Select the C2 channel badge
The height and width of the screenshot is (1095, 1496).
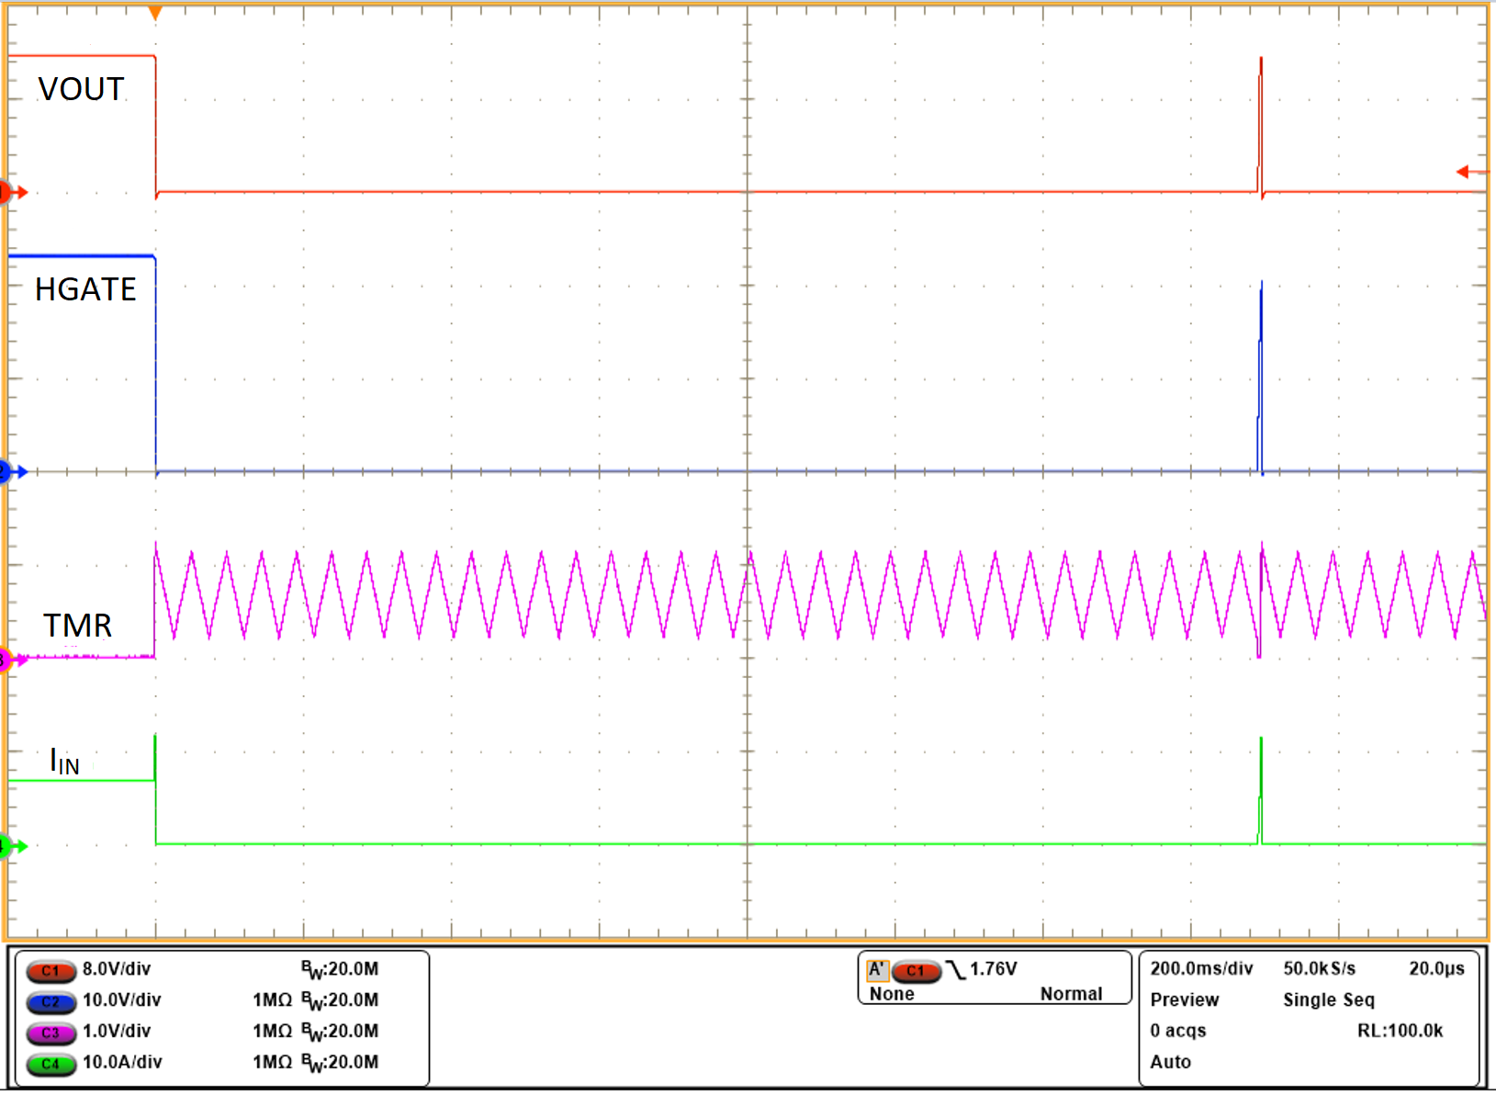(51, 1000)
